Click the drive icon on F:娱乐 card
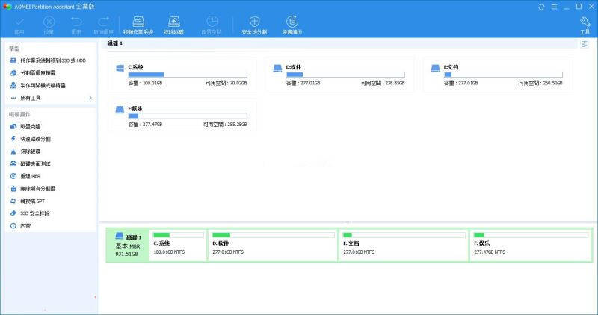 click(x=120, y=110)
